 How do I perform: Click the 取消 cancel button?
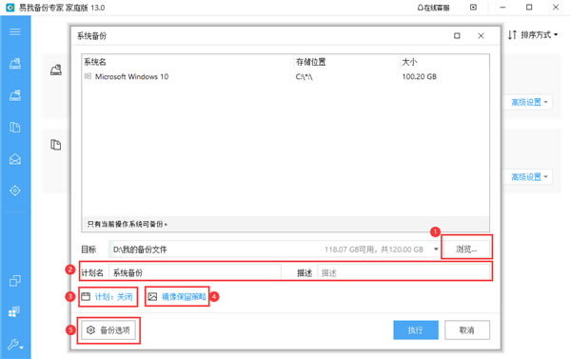point(467,330)
